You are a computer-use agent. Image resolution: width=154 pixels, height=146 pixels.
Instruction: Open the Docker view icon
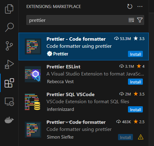click(9, 120)
